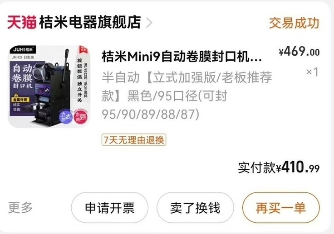The height and width of the screenshot is (234, 334).
Task: Click the 卖了换钱 resell button
Action: [195, 208]
